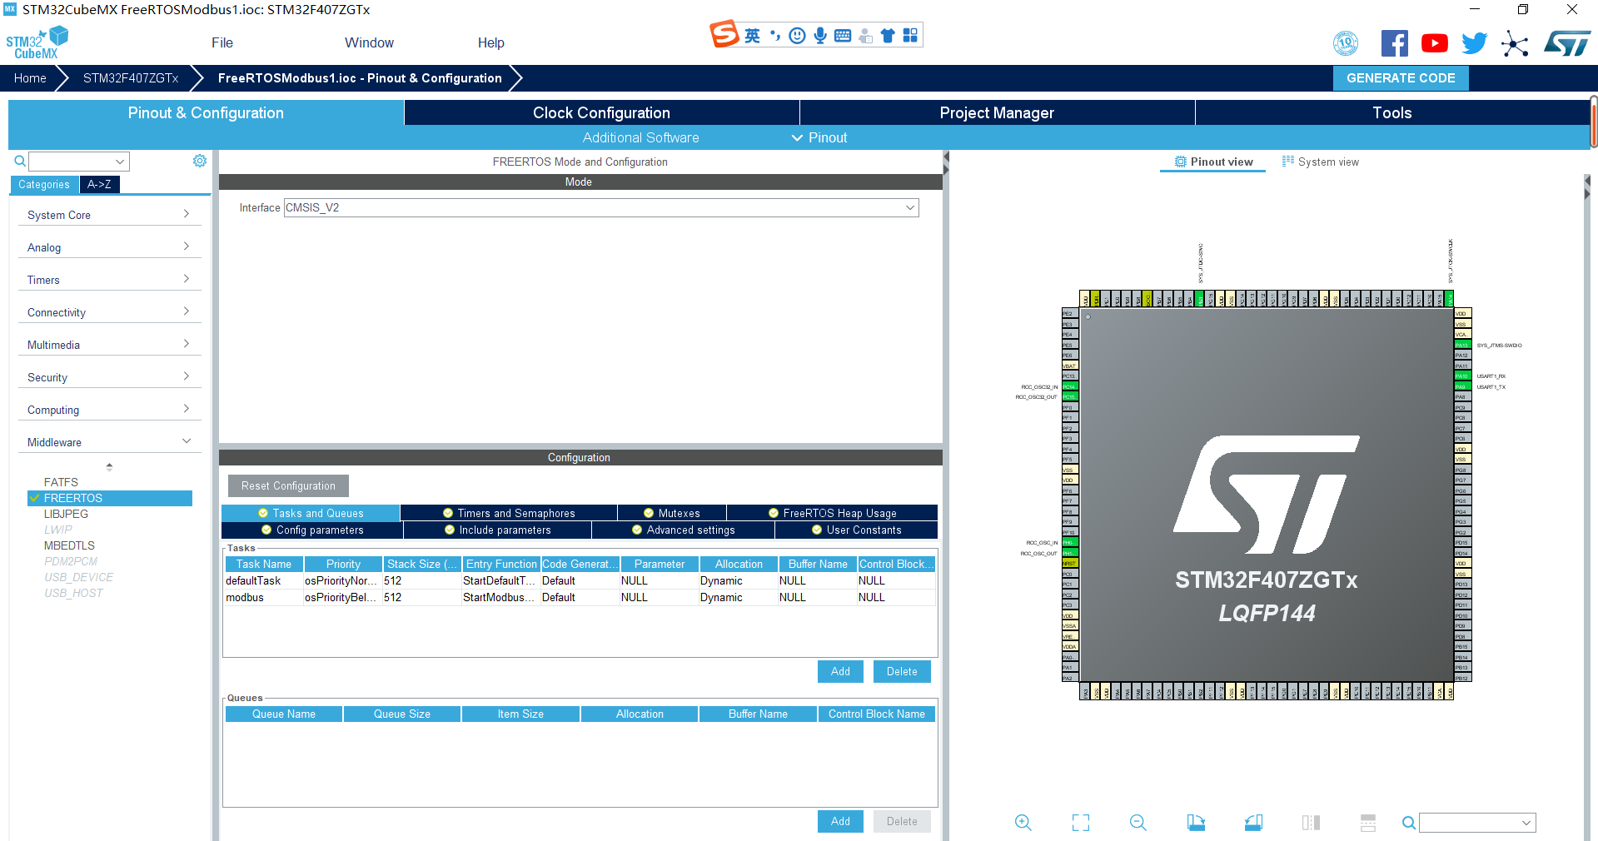This screenshot has height=841, width=1598.
Task: Open the Window menu
Action: click(369, 42)
